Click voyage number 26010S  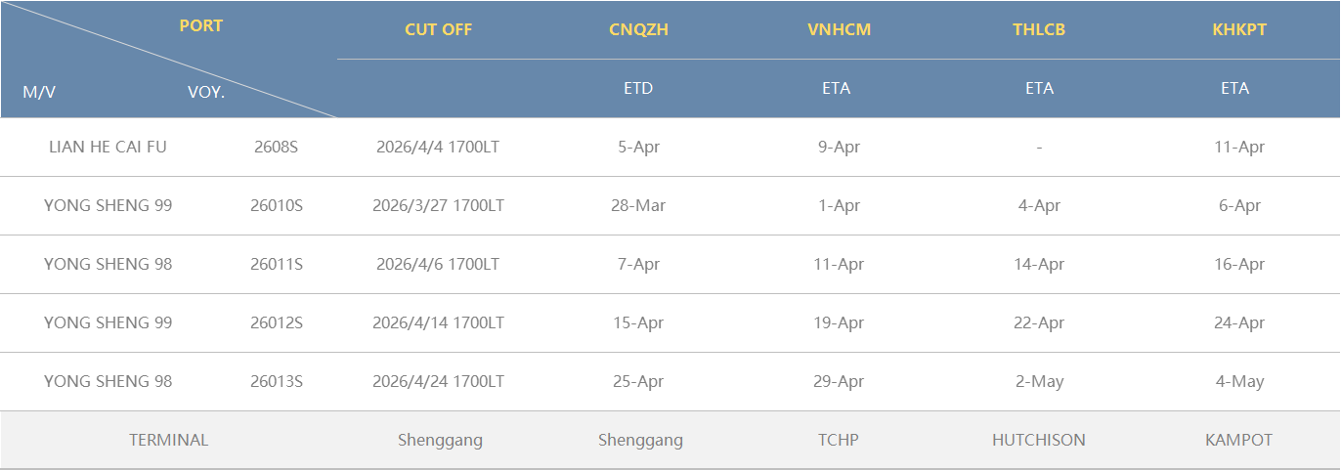pyautogui.click(x=277, y=206)
